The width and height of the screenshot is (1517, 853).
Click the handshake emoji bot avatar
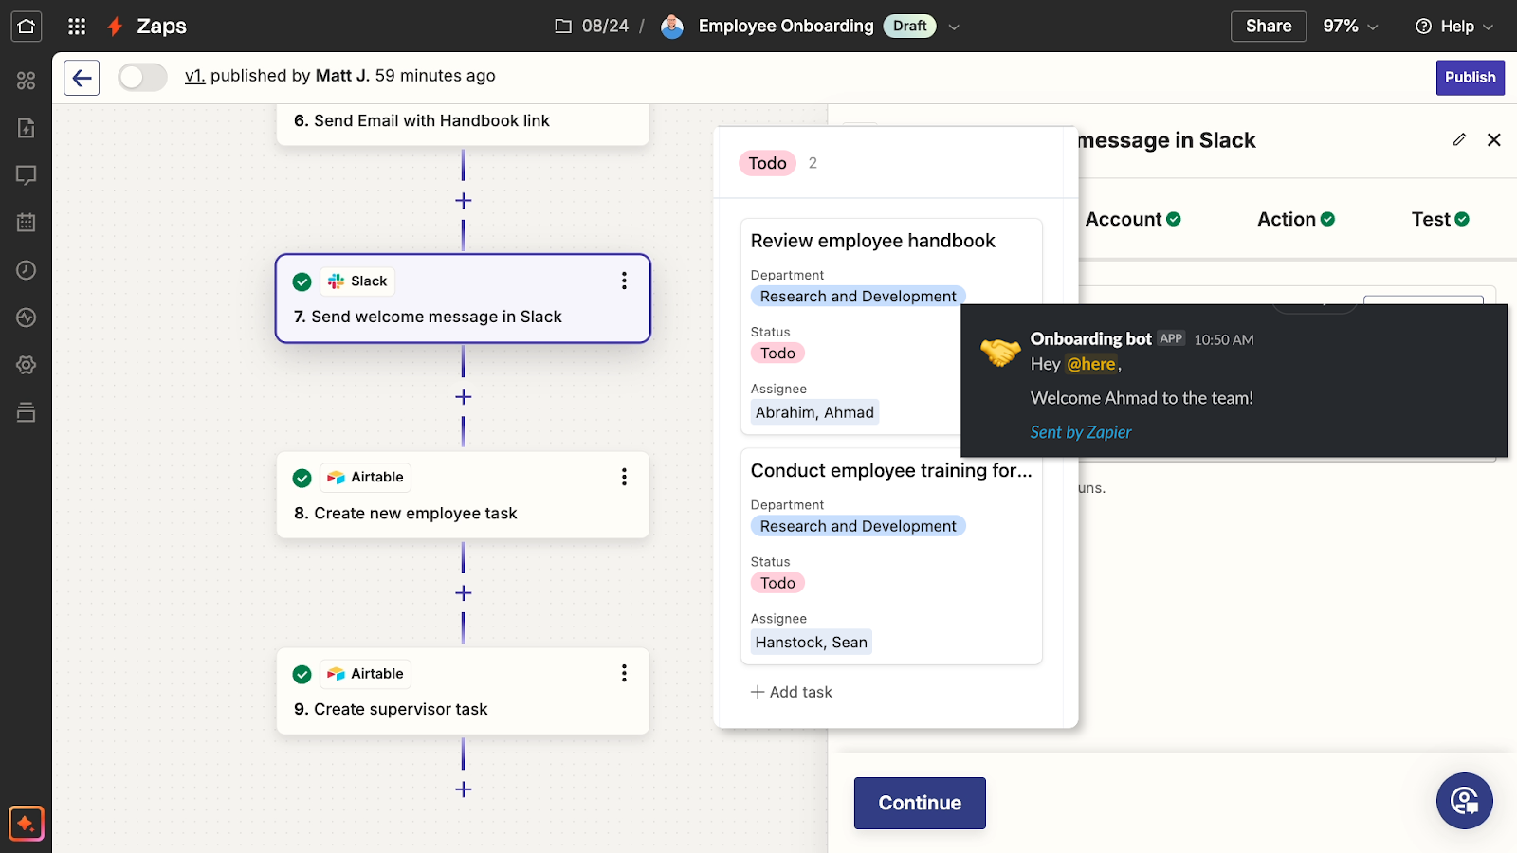[1000, 353]
